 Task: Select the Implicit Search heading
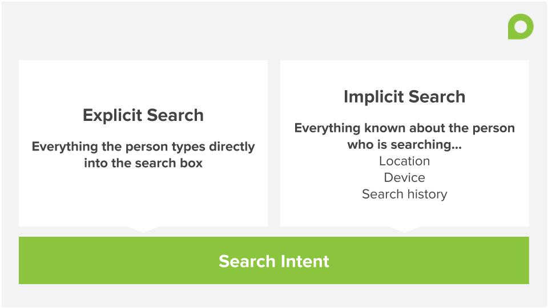point(404,97)
